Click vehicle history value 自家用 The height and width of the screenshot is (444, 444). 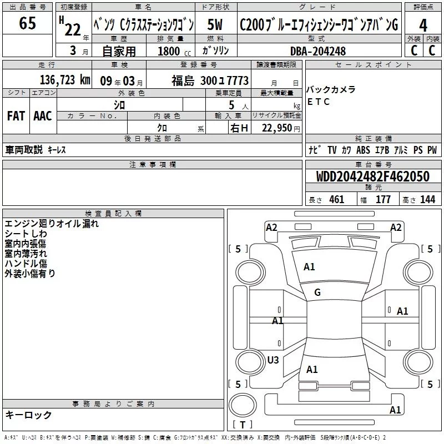click(119, 51)
